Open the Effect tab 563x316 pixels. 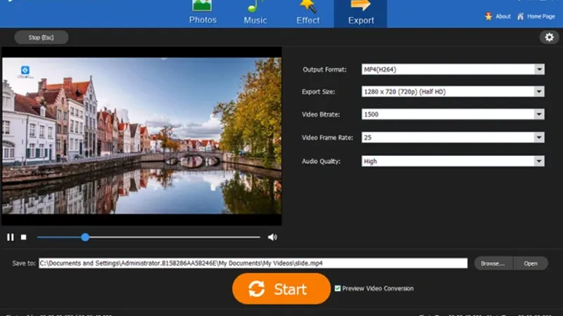click(308, 13)
